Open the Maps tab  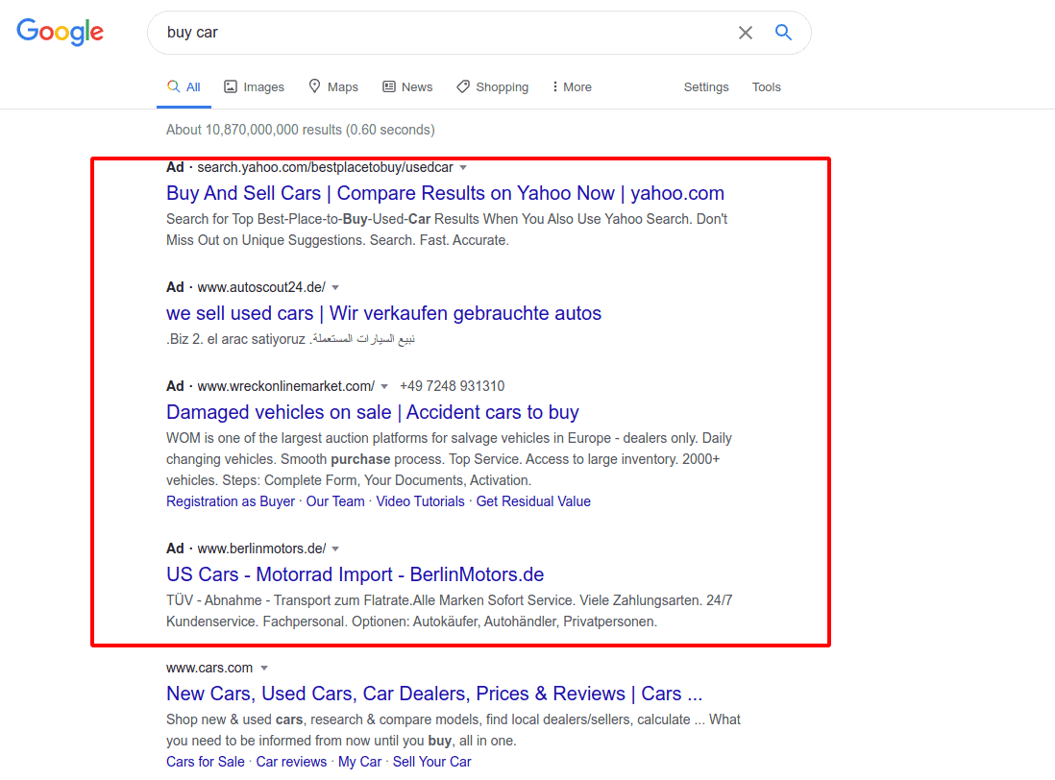(333, 86)
